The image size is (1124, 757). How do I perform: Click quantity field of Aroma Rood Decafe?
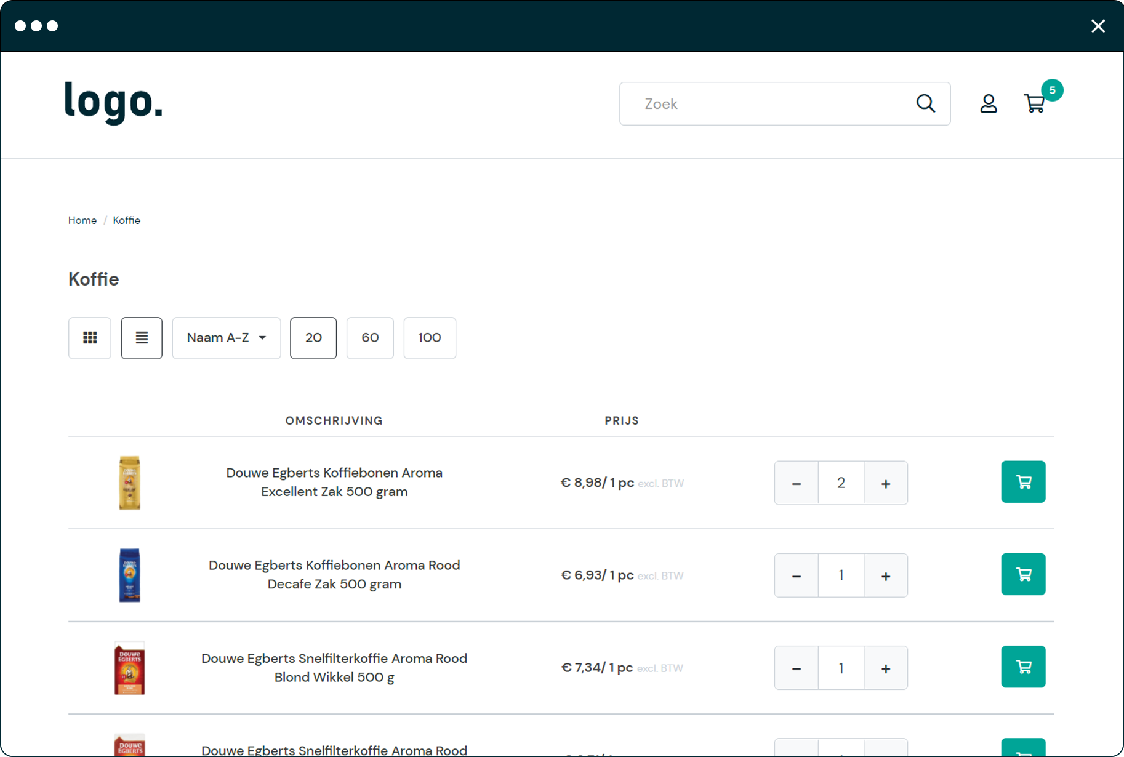click(841, 575)
